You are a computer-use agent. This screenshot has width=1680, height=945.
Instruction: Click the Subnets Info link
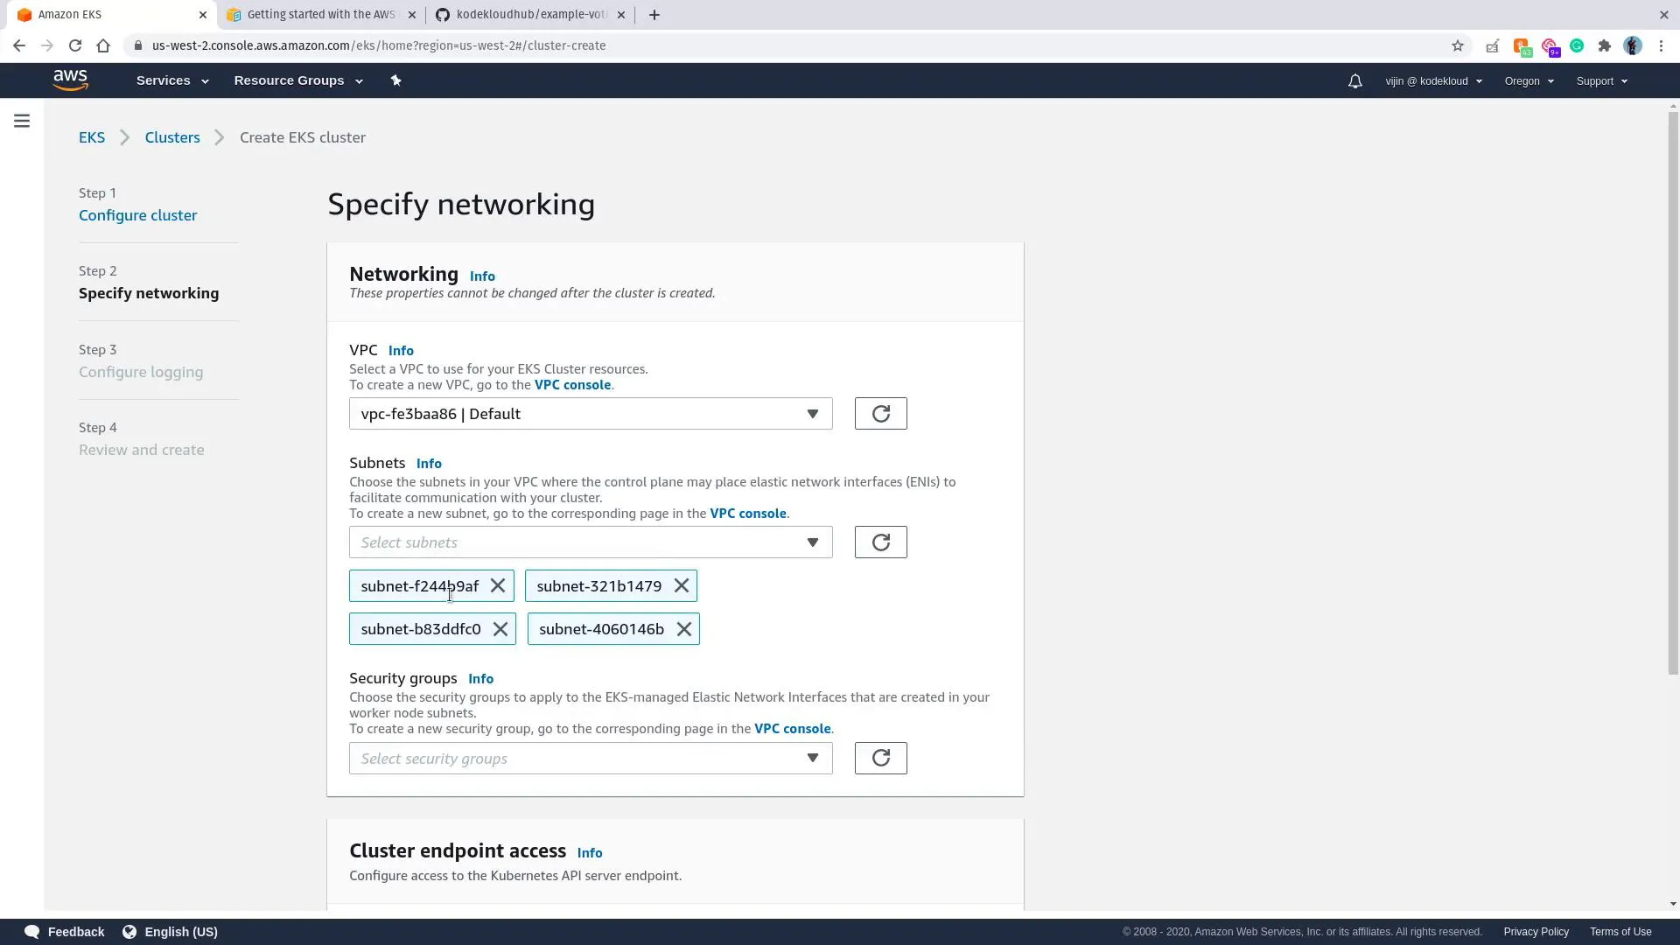click(428, 463)
